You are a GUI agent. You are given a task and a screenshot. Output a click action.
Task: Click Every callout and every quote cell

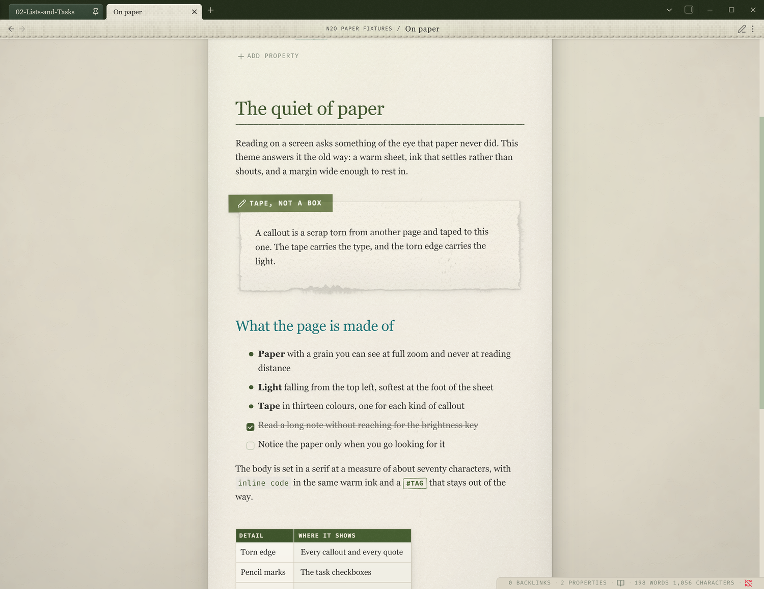coord(352,552)
